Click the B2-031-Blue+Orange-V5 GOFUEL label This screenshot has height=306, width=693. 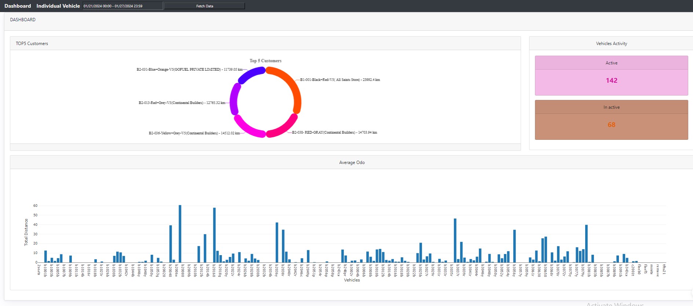point(189,69)
